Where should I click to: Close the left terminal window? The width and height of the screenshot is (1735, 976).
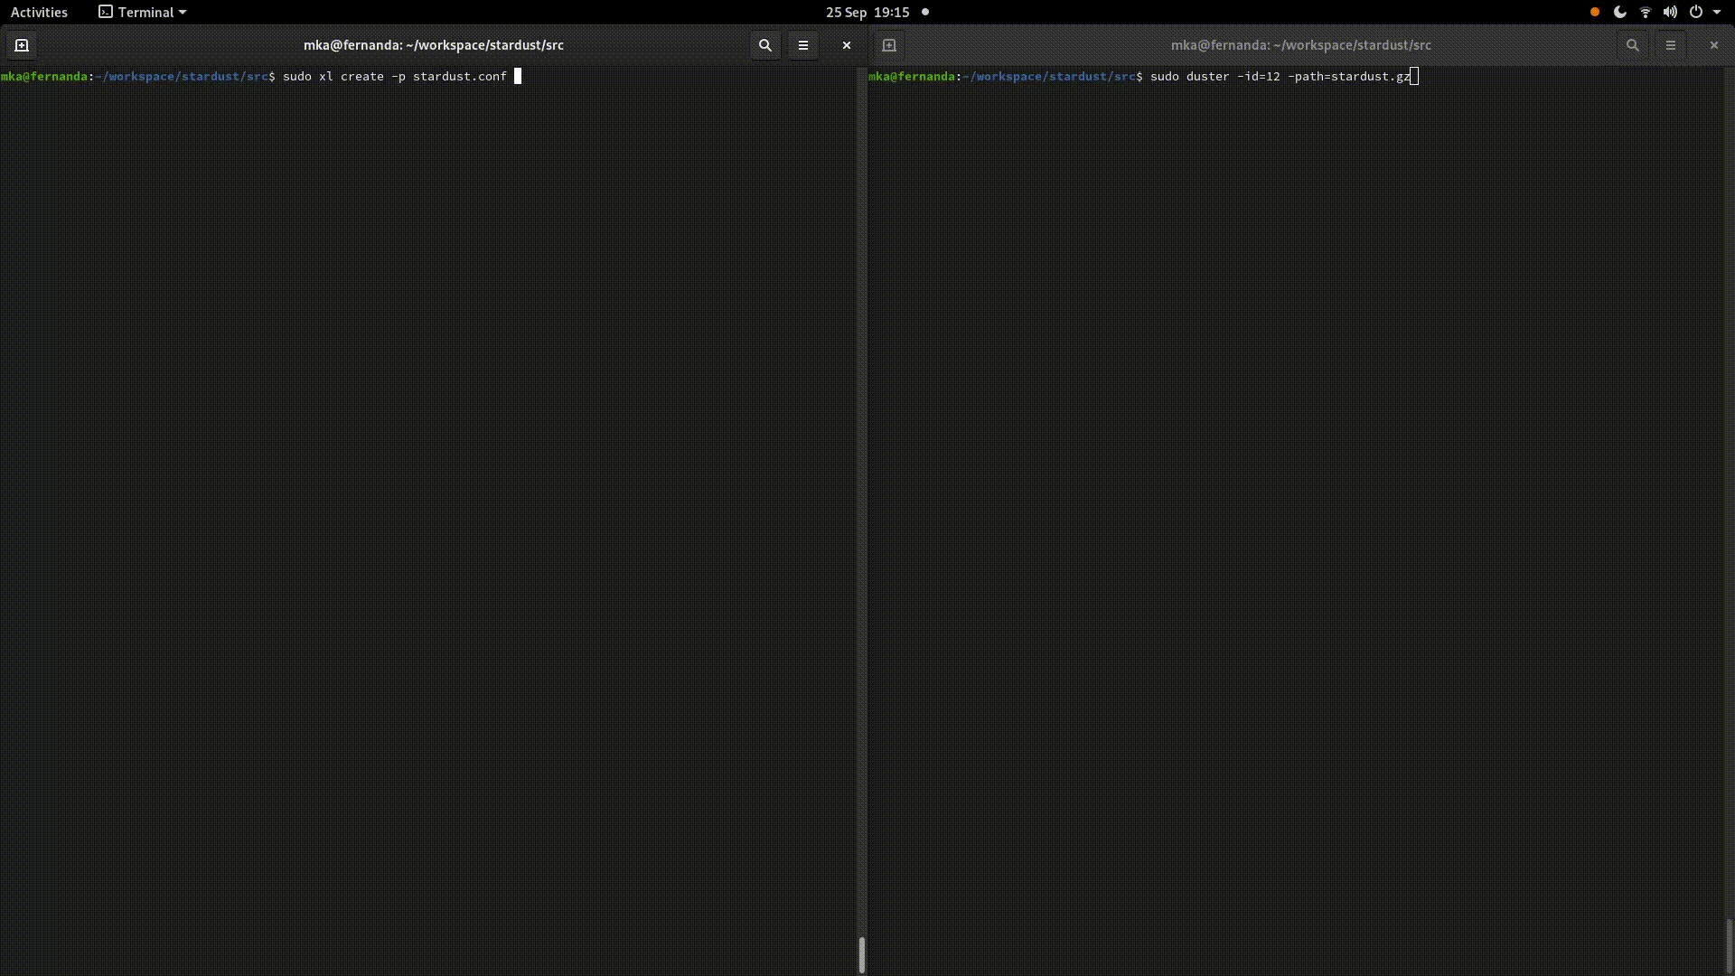tap(847, 45)
